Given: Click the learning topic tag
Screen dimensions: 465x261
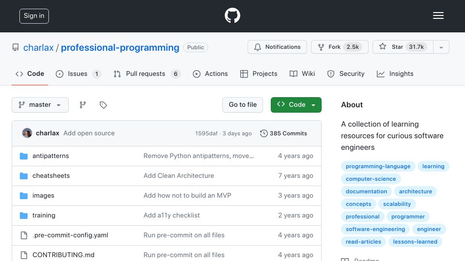Looking at the screenshot, I should point(433,166).
